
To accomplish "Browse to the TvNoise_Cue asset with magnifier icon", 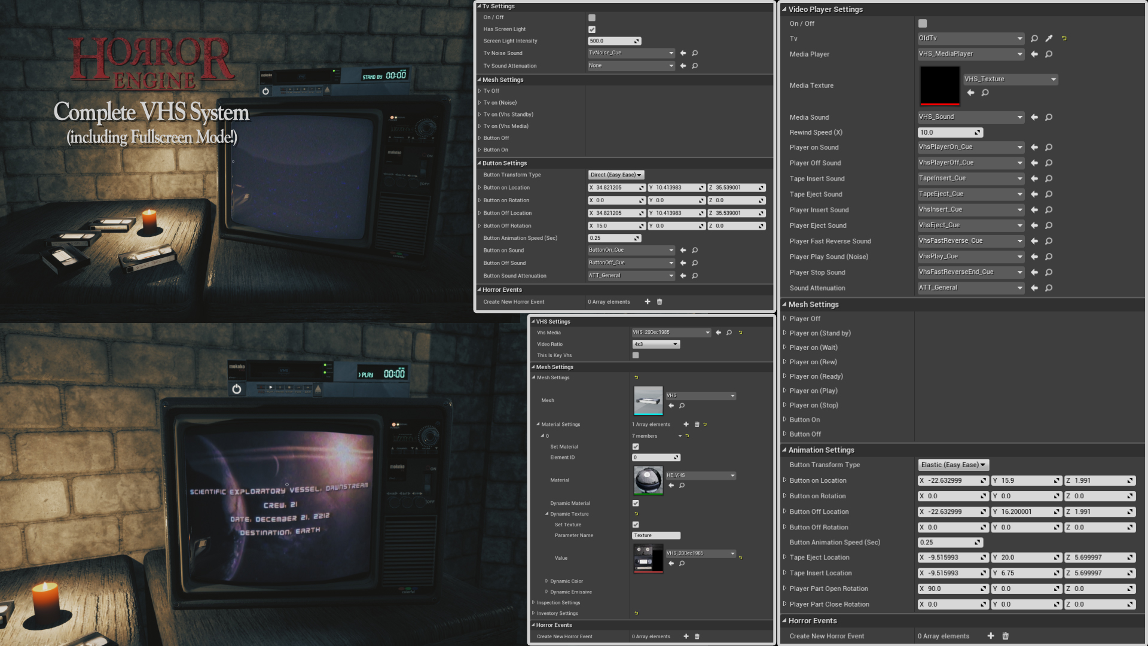I will [695, 53].
